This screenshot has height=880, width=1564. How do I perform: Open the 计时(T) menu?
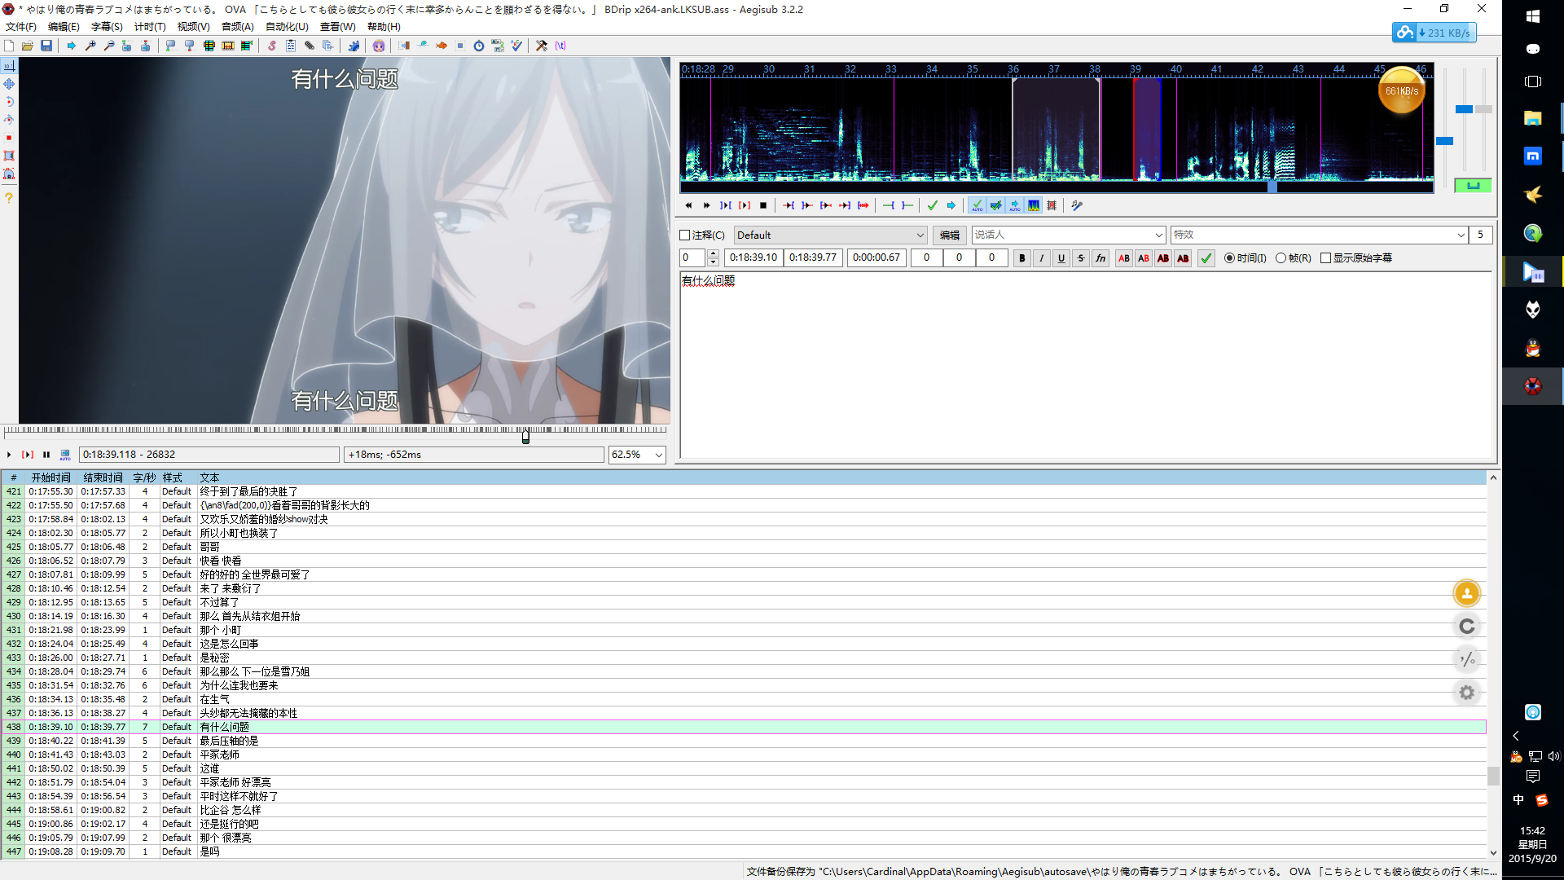(150, 27)
